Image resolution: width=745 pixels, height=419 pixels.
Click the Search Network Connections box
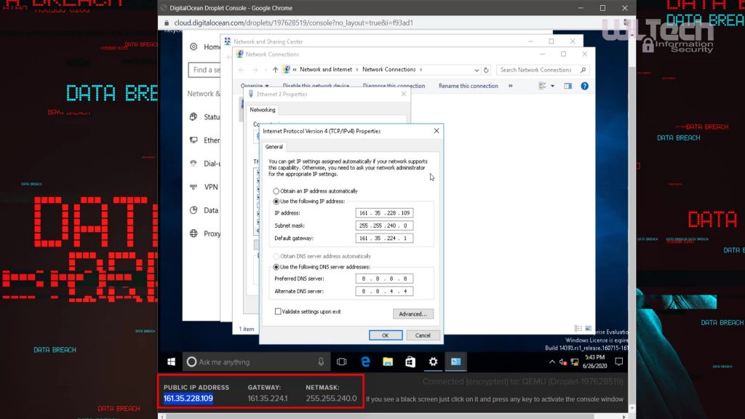click(542, 70)
